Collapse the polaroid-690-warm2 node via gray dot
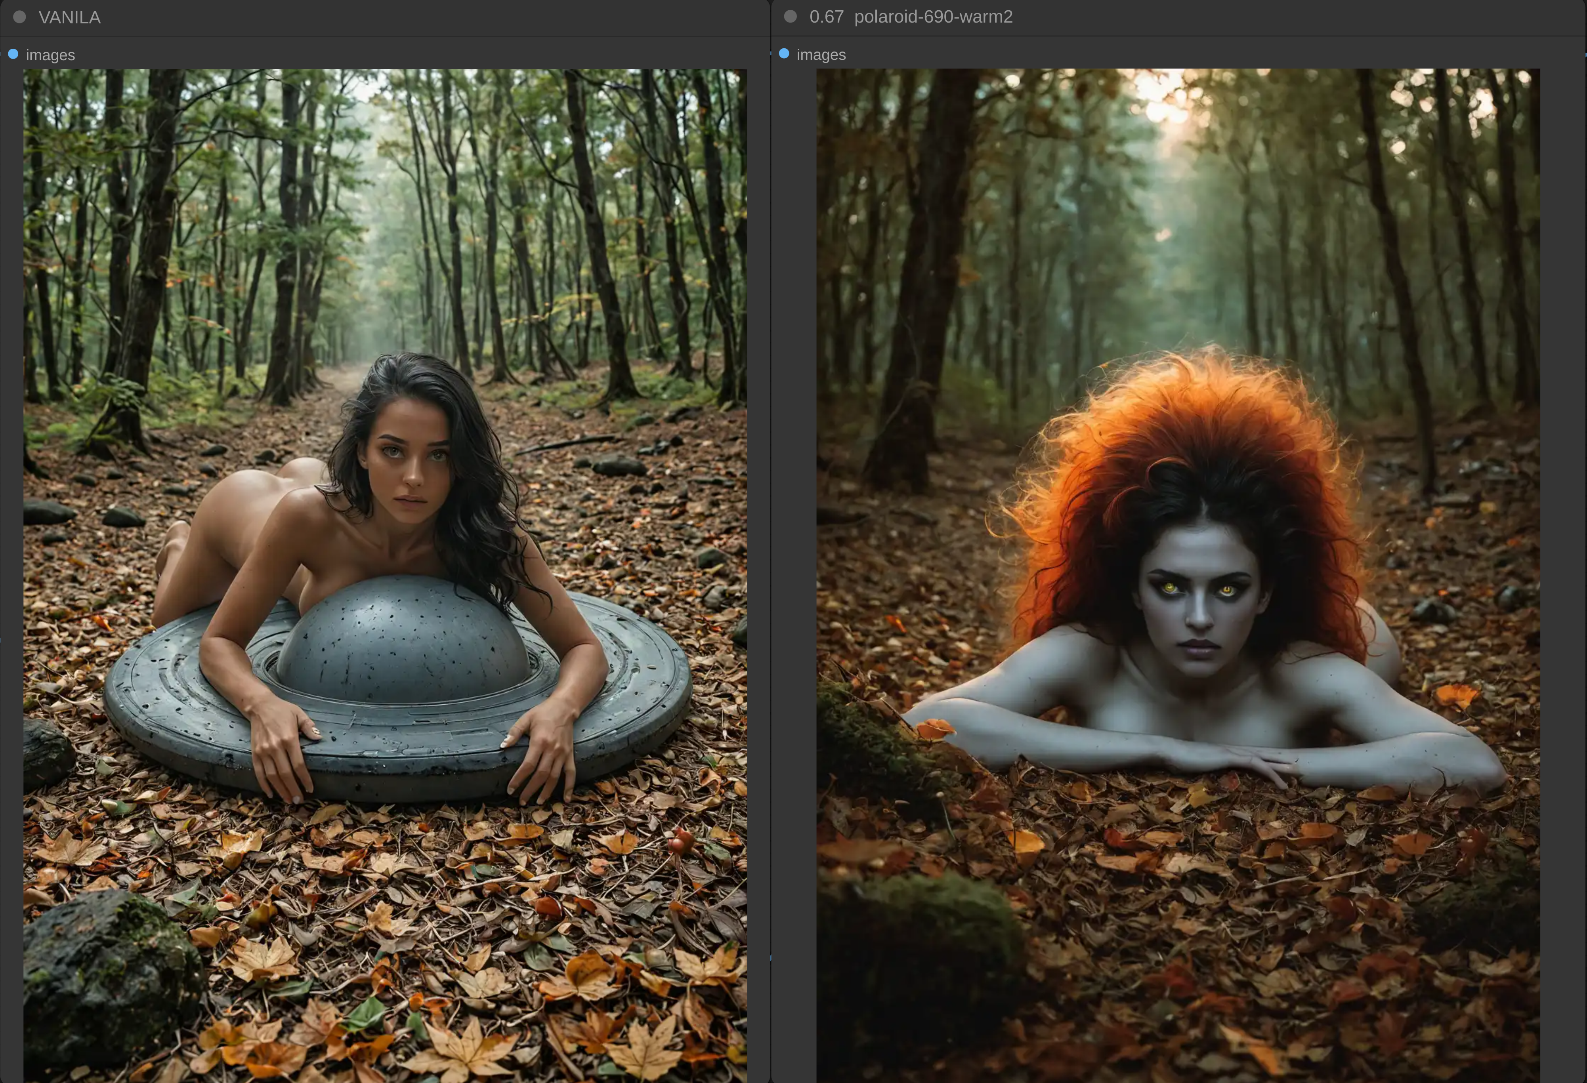Image resolution: width=1587 pixels, height=1083 pixels. (x=790, y=16)
